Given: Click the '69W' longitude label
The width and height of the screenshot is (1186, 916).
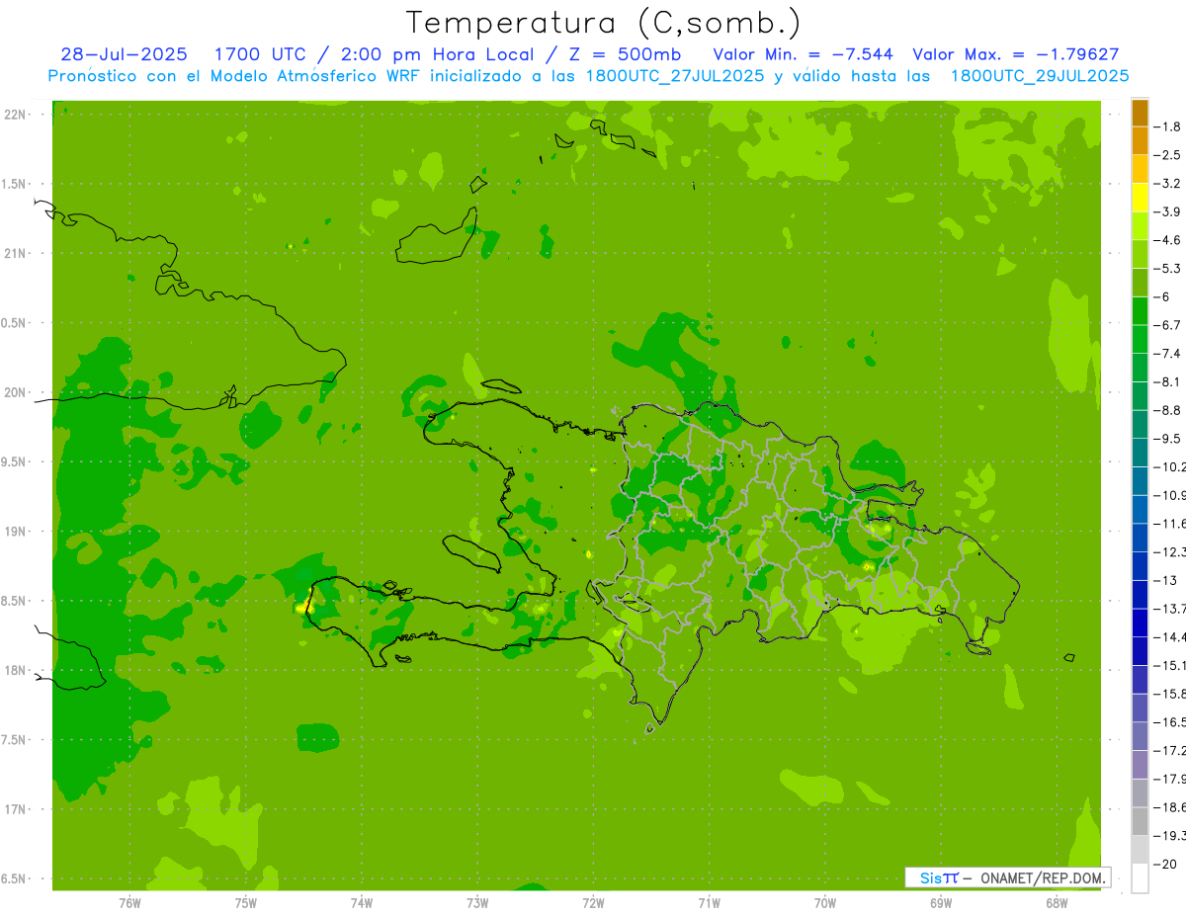Looking at the screenshot, I should click(x=941, y=902).
